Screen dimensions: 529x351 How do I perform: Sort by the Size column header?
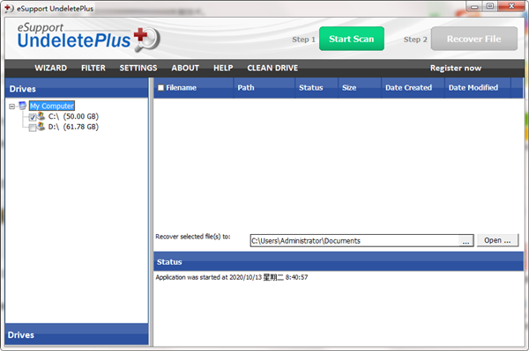point(360,88)
